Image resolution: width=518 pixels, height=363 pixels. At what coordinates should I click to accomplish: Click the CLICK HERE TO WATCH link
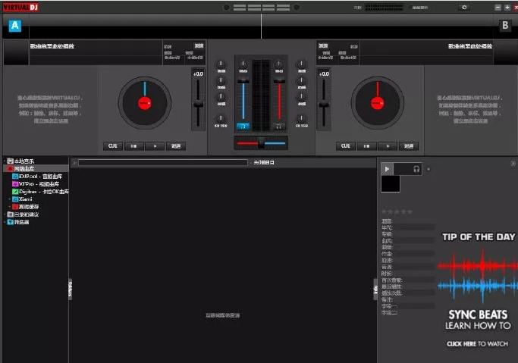point(477,344)
